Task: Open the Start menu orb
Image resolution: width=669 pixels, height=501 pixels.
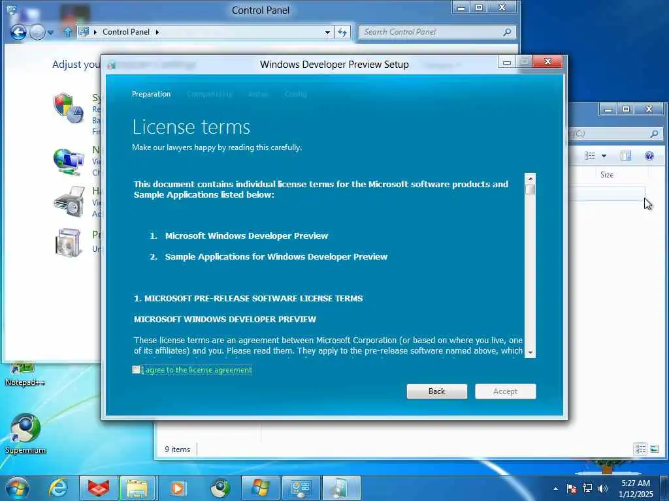Action: coord(17,488)
